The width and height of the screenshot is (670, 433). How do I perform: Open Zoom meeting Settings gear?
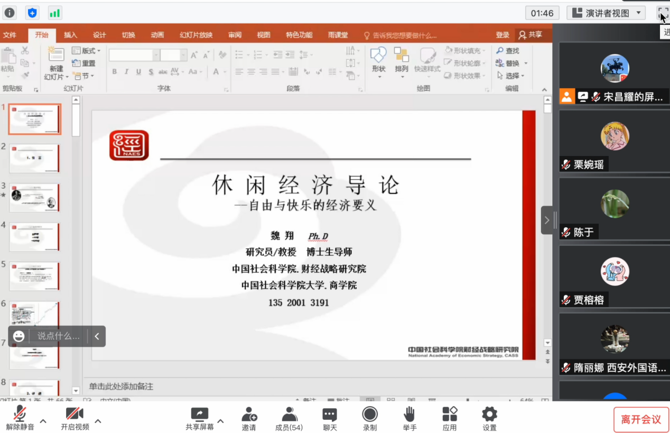(x=489, y=414)
